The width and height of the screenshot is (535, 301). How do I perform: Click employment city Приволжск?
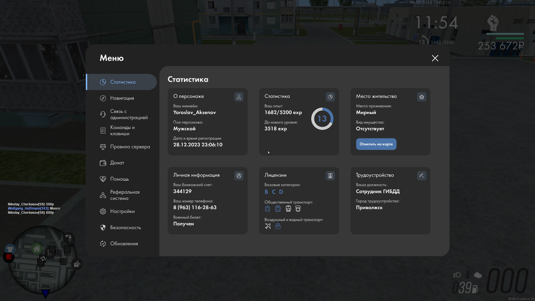(x=369, y=207)
